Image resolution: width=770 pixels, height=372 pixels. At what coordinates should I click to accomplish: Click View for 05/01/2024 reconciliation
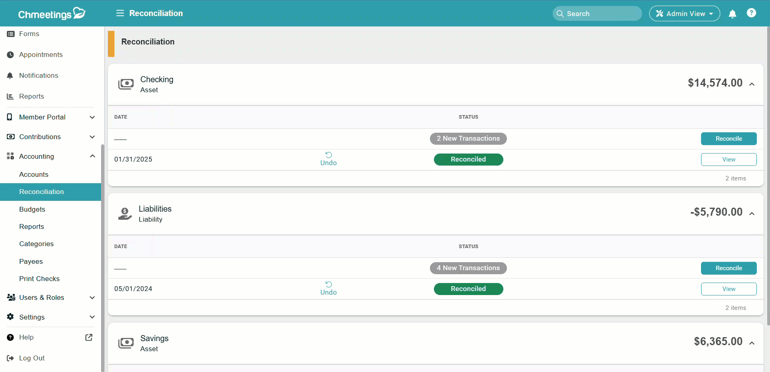[x=729, y=289]
